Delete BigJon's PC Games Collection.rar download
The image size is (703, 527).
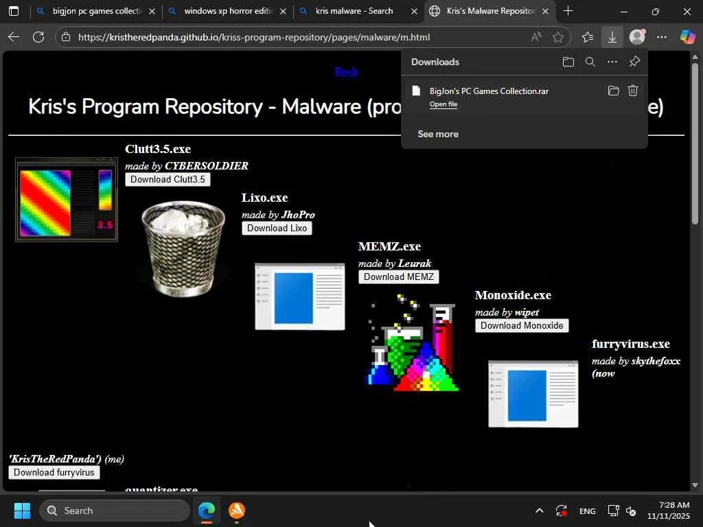632,91
